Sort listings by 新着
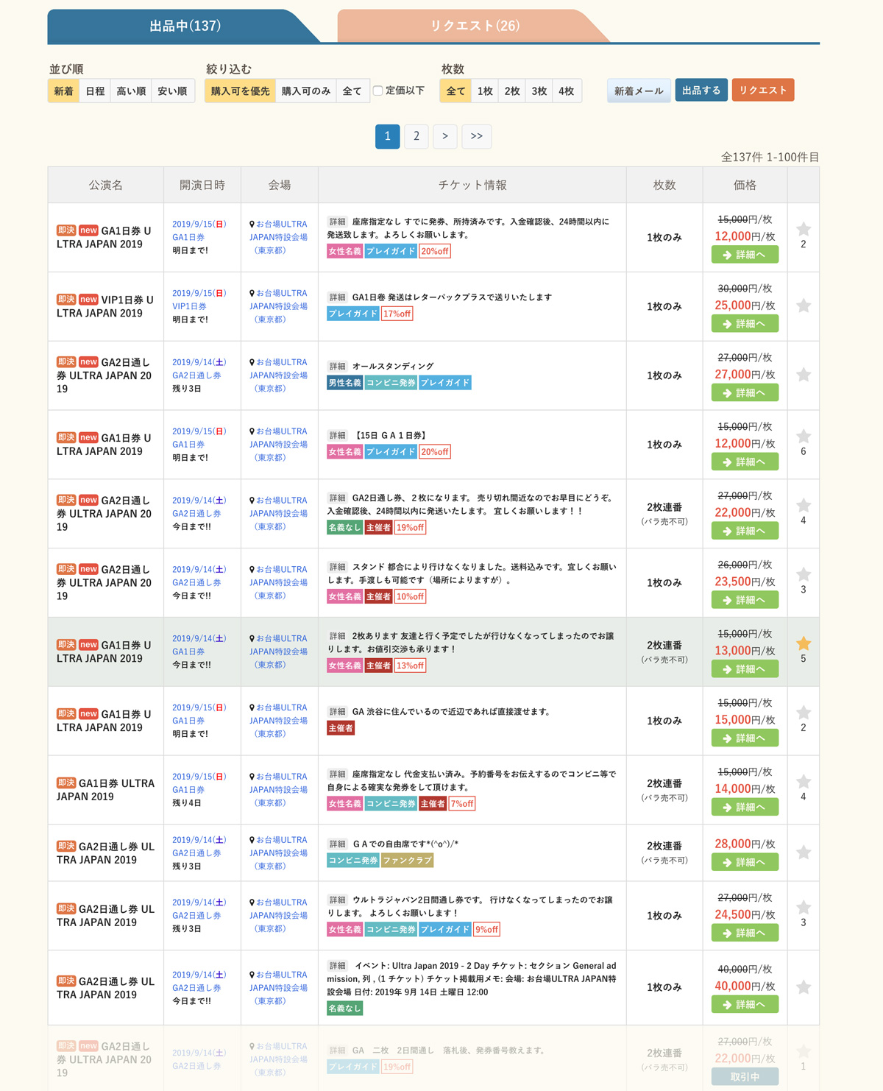This screenshot has height=1091, width=883. pyautogui.click(x=63, y=91)
